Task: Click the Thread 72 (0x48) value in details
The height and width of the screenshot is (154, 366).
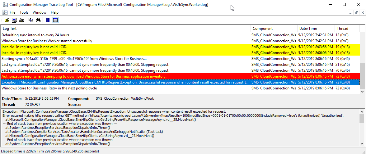Action: (32, 104)
